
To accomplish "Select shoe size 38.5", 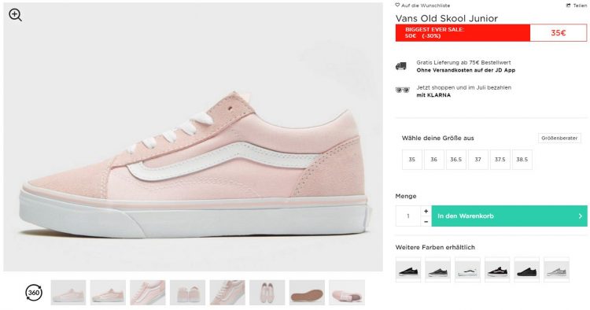I will click(x=522, y=160).
